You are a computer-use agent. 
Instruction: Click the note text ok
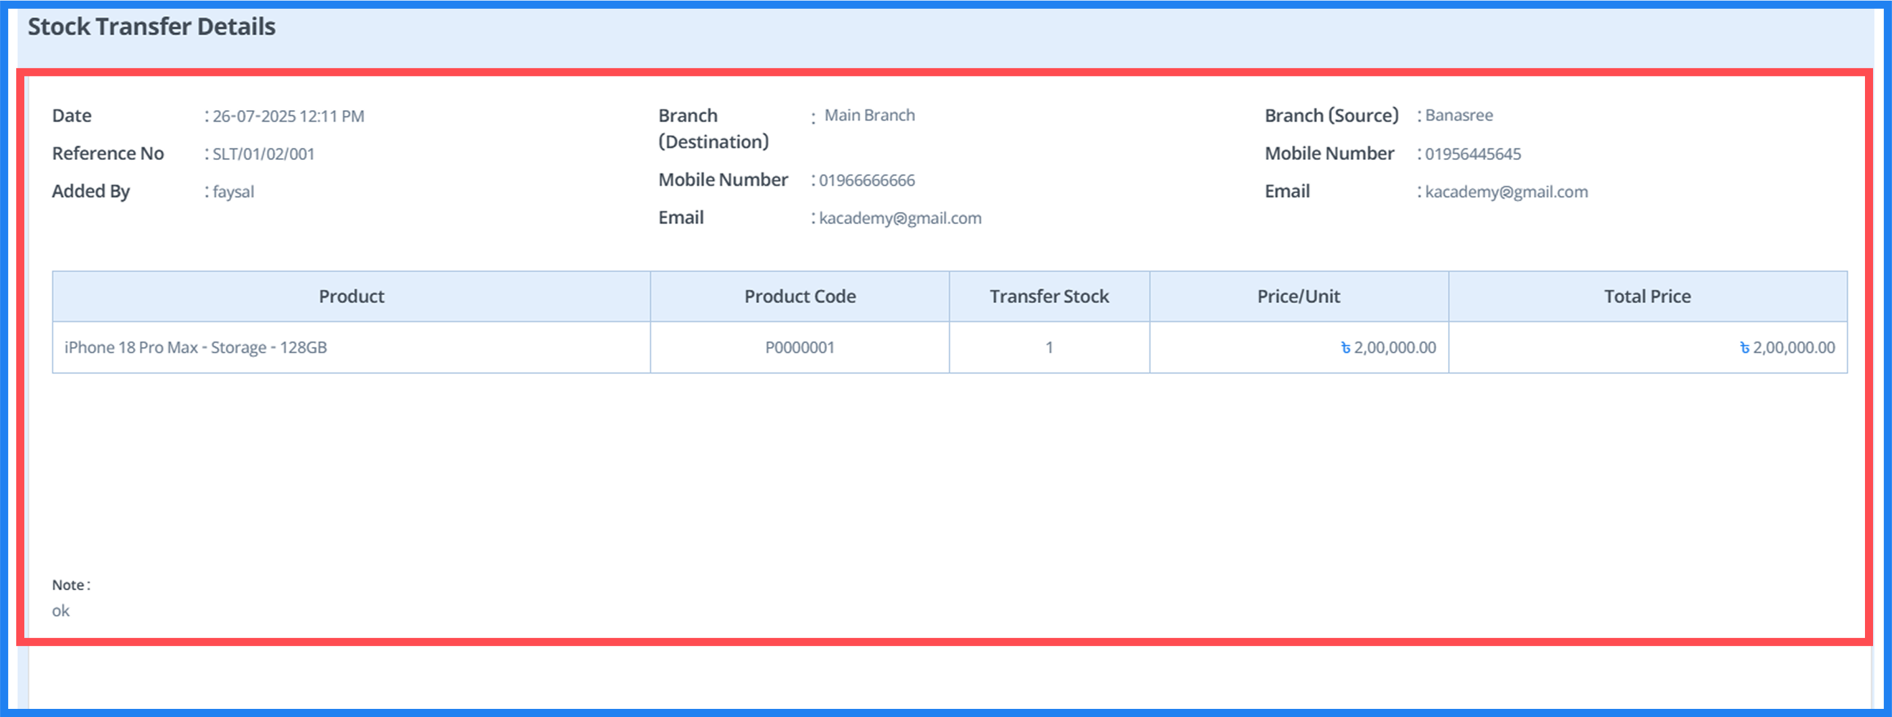(x=61, y=611)
